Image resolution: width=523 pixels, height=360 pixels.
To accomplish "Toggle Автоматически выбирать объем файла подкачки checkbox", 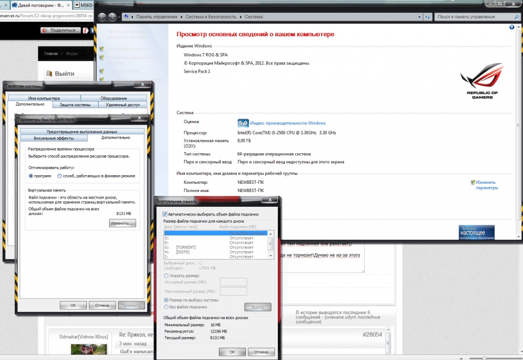I will click(x=165, y=214).
